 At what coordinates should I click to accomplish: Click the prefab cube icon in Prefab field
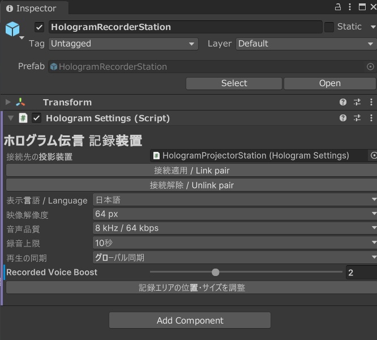click(x=54, y=67)
